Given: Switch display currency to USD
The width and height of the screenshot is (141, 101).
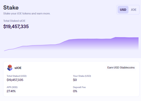Looking at the screenshot, I should tap(123, 10).
